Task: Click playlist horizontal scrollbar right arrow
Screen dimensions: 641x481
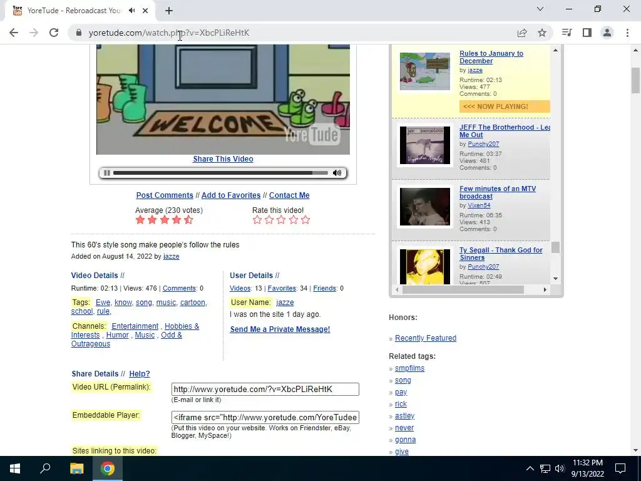Action: pos(545,289)
